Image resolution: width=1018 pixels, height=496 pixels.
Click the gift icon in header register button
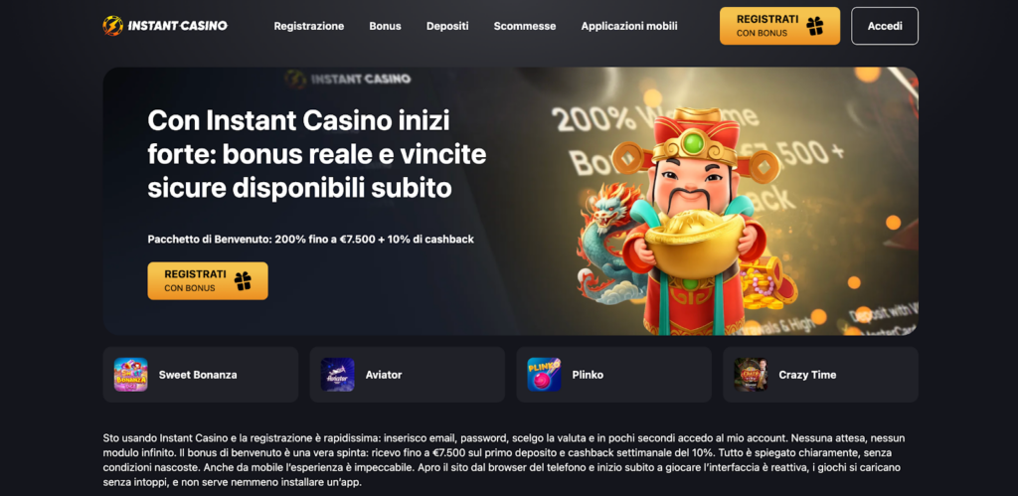(815, 26)
